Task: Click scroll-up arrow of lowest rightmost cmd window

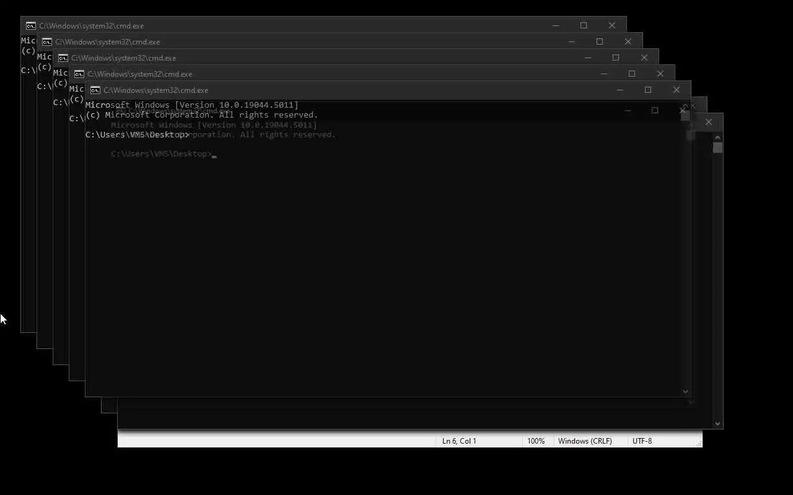Action: [717, 137]
